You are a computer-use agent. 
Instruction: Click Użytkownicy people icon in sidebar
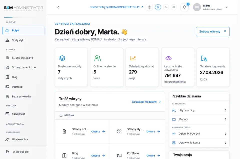click(7, 139)
